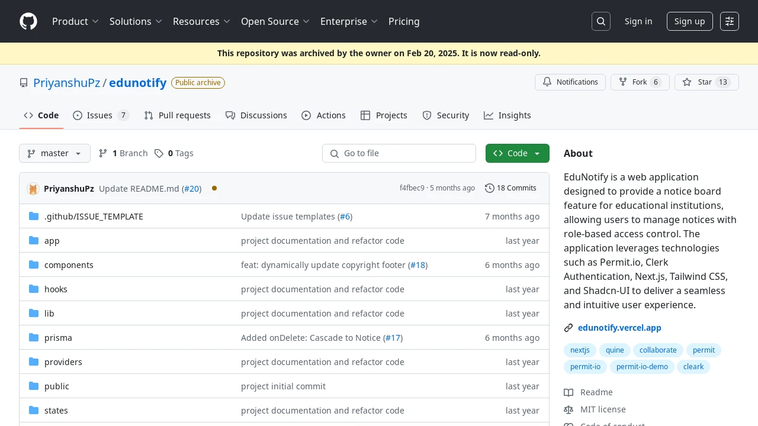Open the Pull requests tab
This screenshot has height=426, width=758.
[177, 115]
